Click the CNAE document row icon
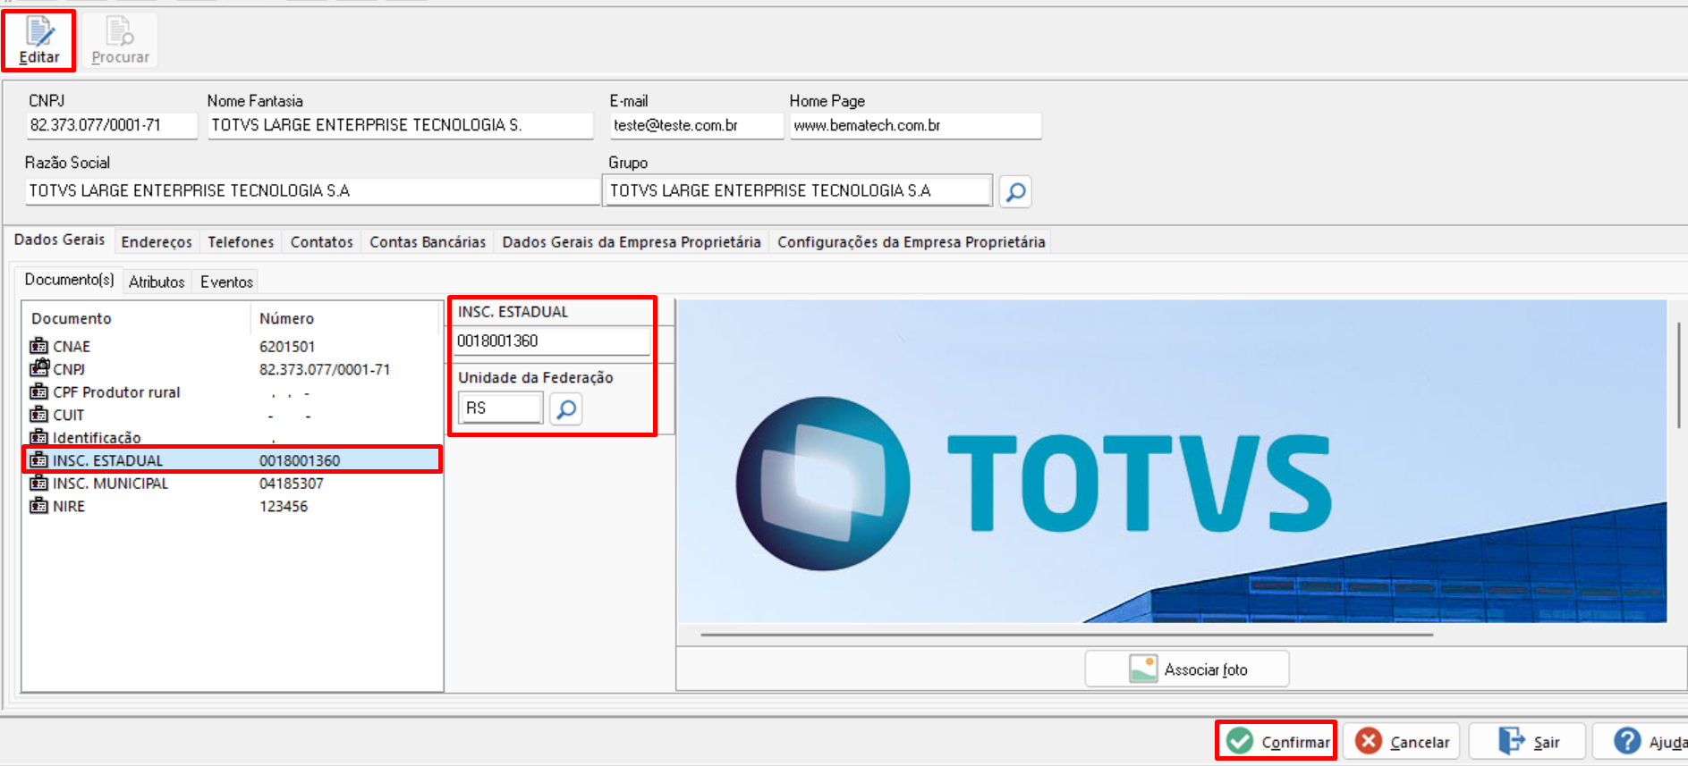 coord(38,346)
